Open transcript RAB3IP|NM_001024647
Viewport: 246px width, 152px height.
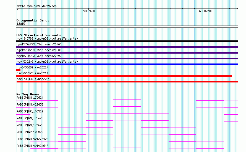(x=32, y=146)
